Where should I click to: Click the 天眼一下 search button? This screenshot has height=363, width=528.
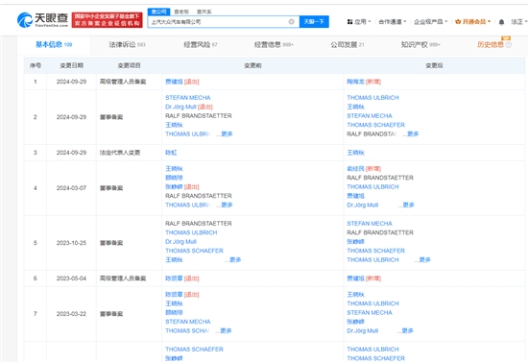314,22
